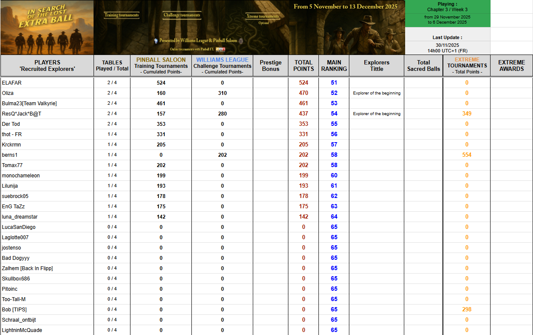Select the MAIN RANKING column header
The width and height of the screenshot is (533, 335).
pyautogui.click(x=334, y=66)
